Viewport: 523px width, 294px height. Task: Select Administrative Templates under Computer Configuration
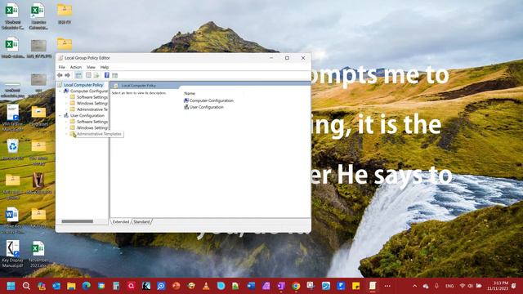pyautogui.click(x=92, y=109)
